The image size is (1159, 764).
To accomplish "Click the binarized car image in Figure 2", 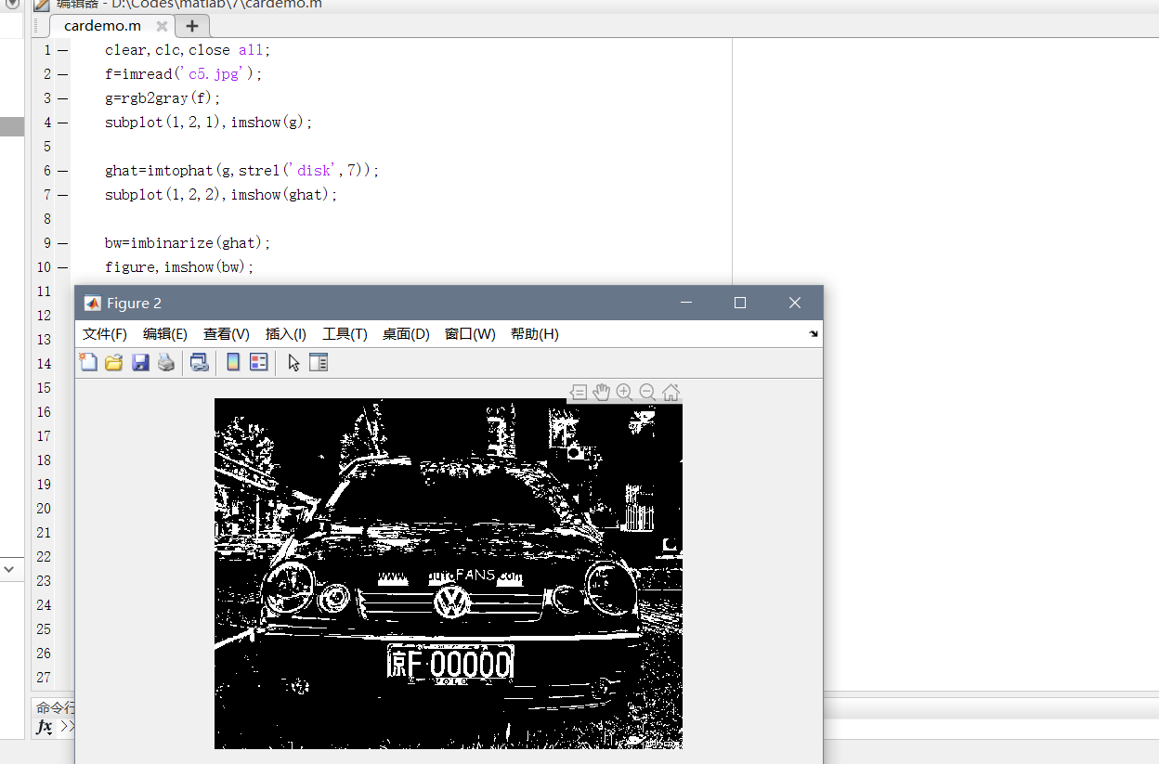I will 449,574.
